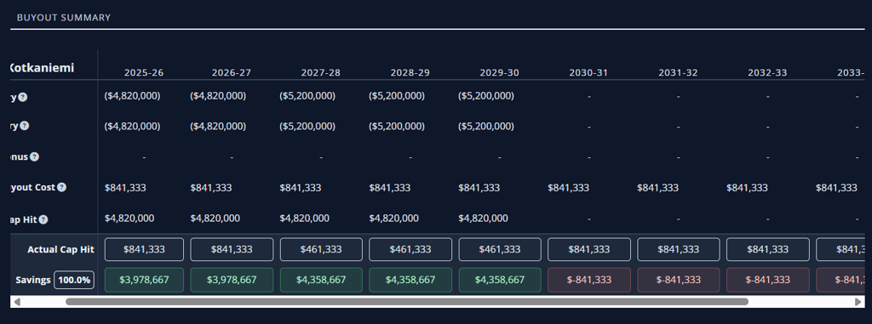Click the Buyout Summary heading

point(63,18)
